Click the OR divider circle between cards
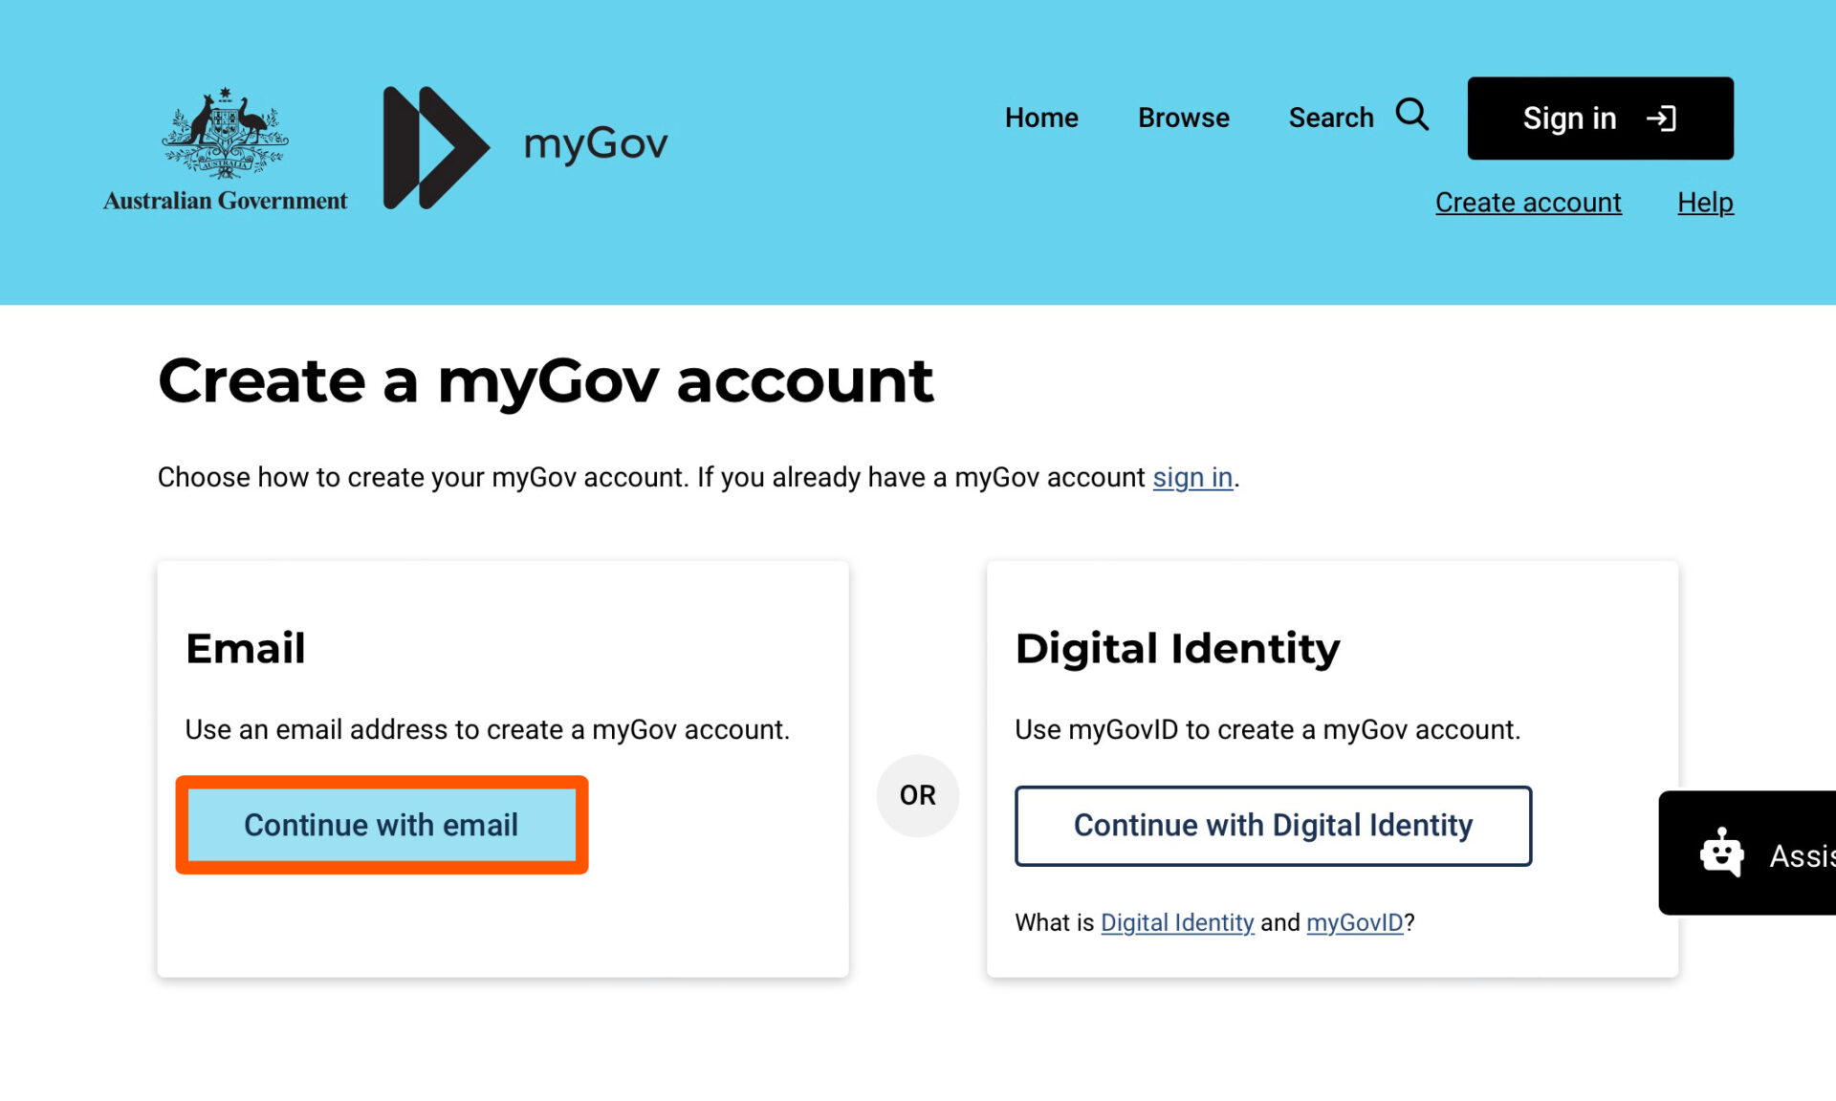Image resolution: width=1836 pixels, height=1101 pixels. tap(917, 794)
